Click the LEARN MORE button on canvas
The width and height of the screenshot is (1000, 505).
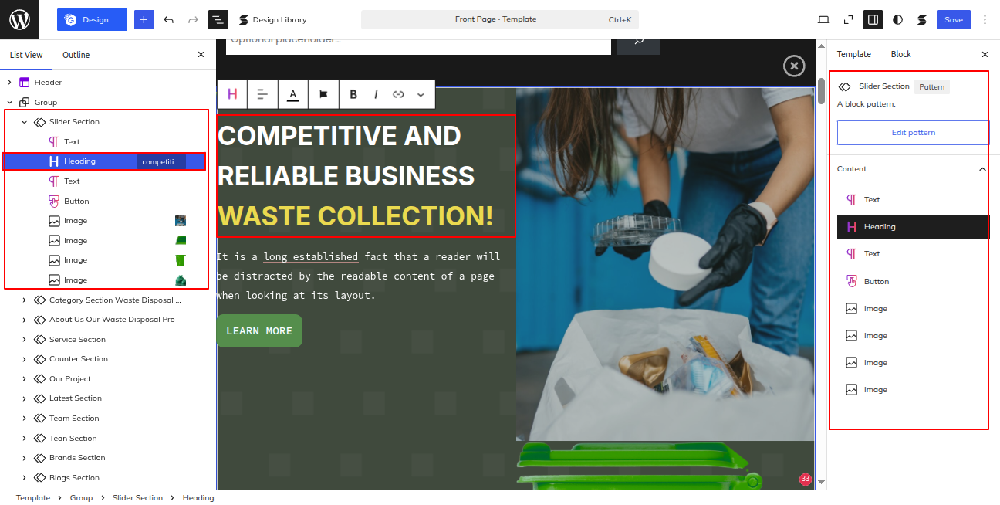pyautogui.click(x=259, y=331)
